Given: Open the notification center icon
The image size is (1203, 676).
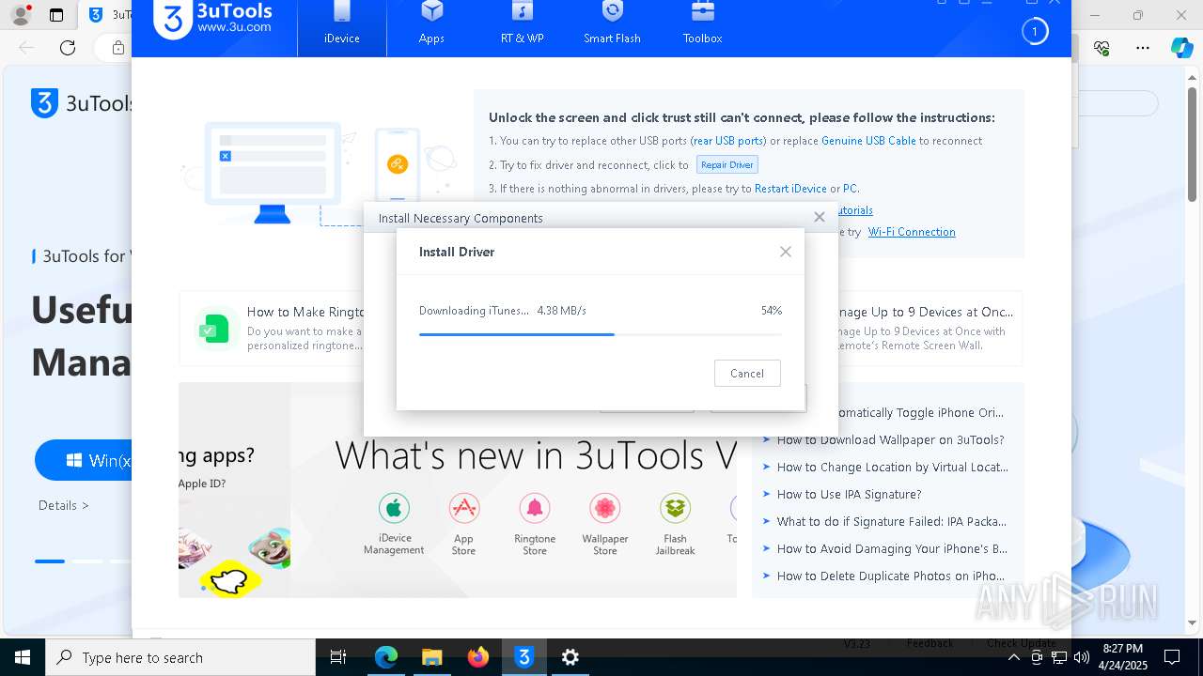Looking at the screenshot, I should [1172, 657].
